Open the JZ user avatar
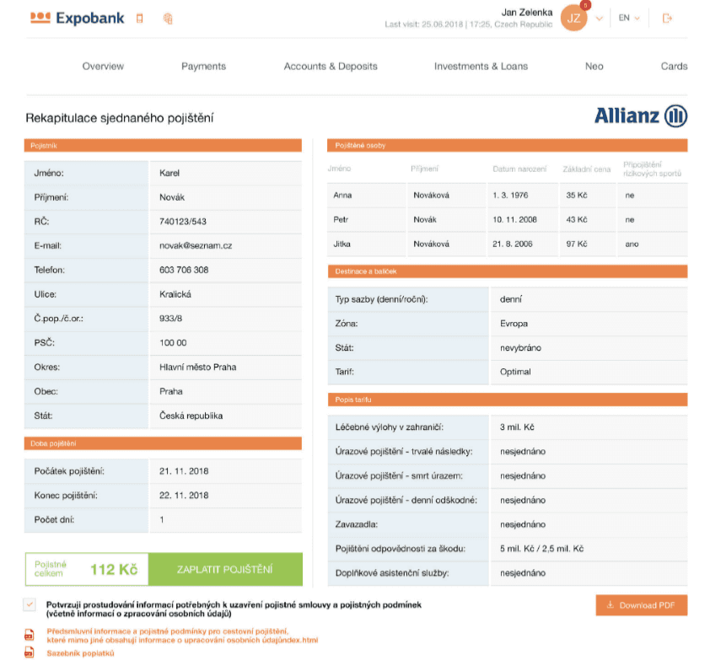The image size is (710, 660). pyautogui.click(x=573, y=18)
